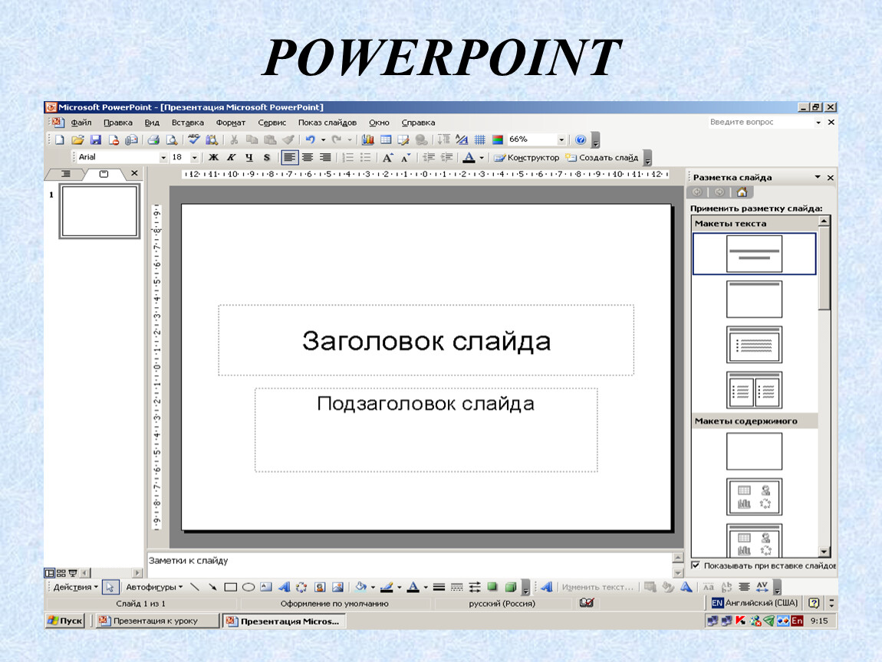Click the Copy icon in the standard toolbar
The width and height of the screenshot is (882, 662).
pyautogui.click(x=252, y=140)
